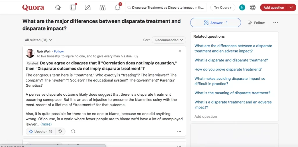Click Try Quora+ button
Viewport: 298px width, 147px height.
click(x=223, y=8)
